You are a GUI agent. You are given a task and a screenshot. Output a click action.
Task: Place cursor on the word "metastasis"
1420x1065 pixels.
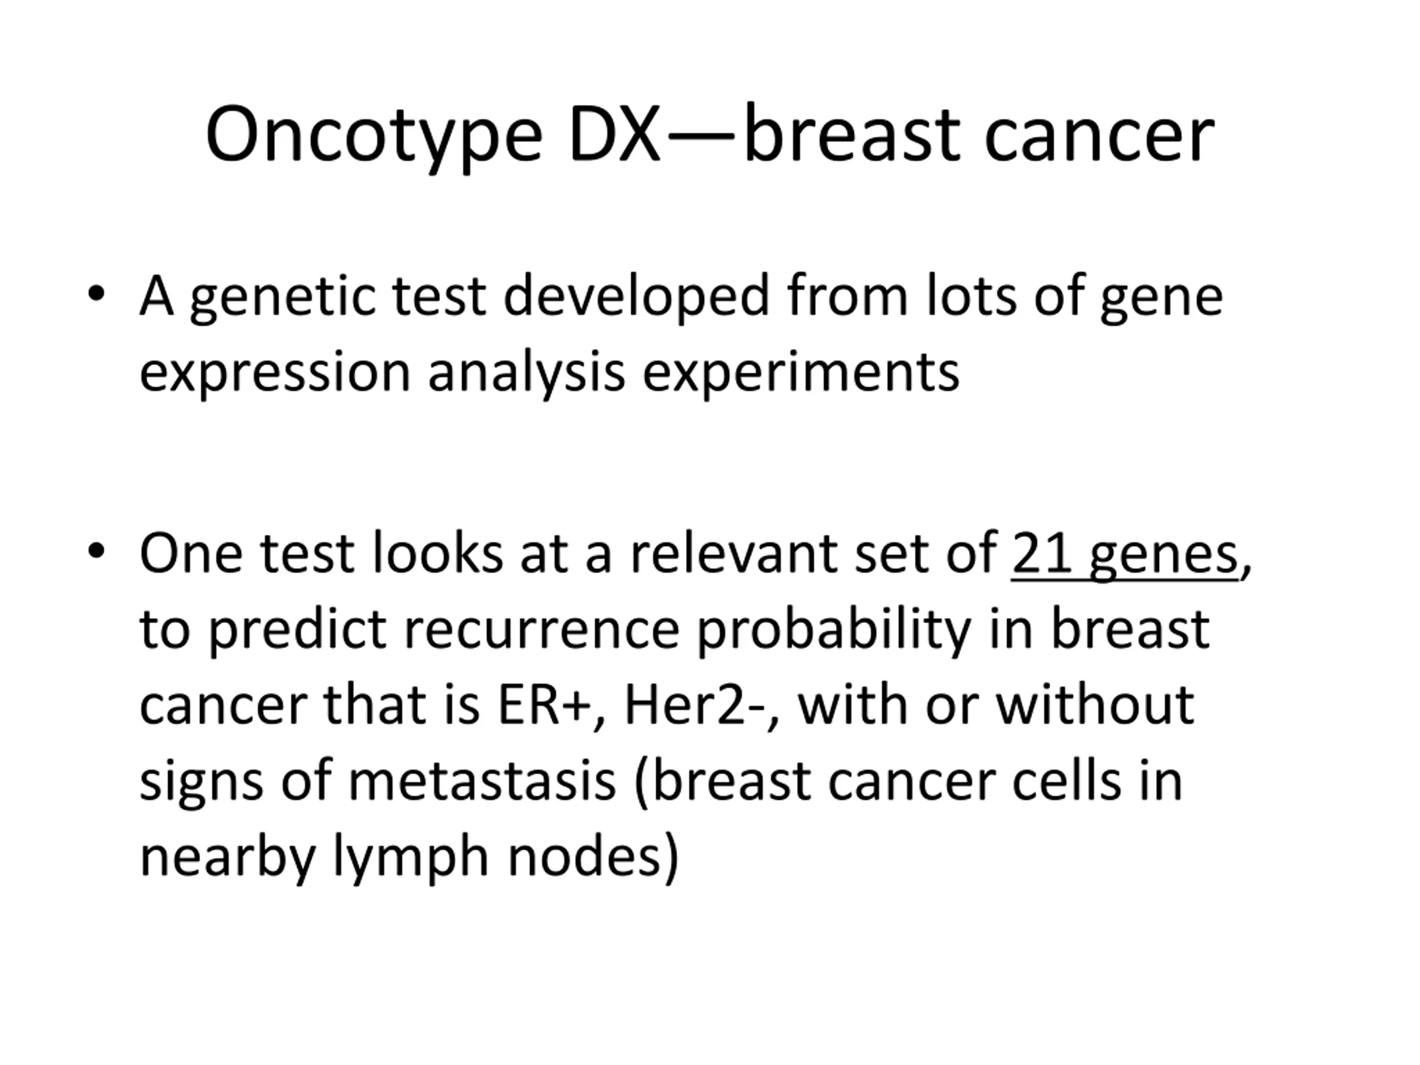coord(481,782)
